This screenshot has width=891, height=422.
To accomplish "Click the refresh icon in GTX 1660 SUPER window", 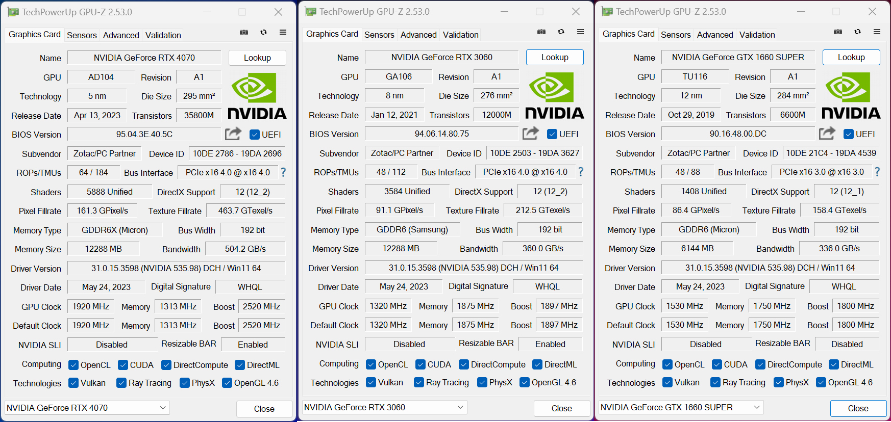I will 857,32.
